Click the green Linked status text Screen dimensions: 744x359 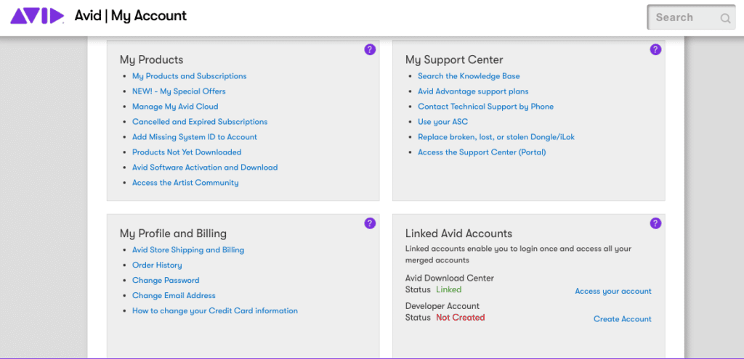coord(449,289)
